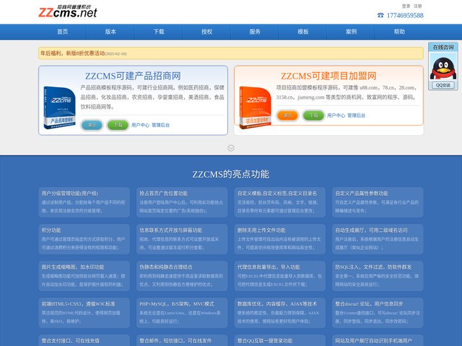The height and width of the screenshot is (346, 462).
Task: Click heading ZZCMS可建项目加盟网
Action: [329, 76]
